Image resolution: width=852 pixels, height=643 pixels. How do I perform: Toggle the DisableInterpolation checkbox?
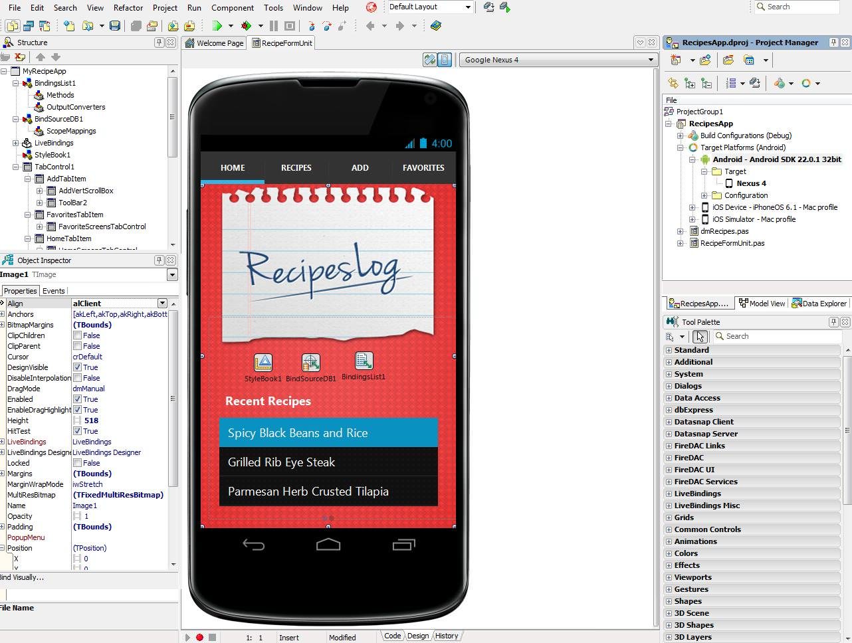pos(77,378)
